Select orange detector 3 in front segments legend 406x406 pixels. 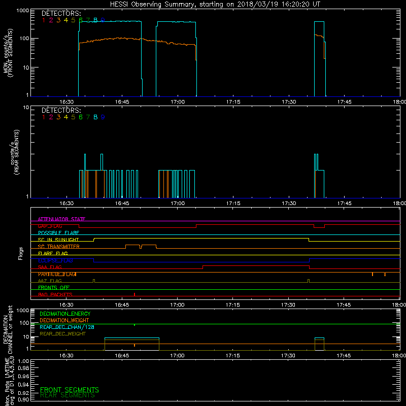click(58, 20)
